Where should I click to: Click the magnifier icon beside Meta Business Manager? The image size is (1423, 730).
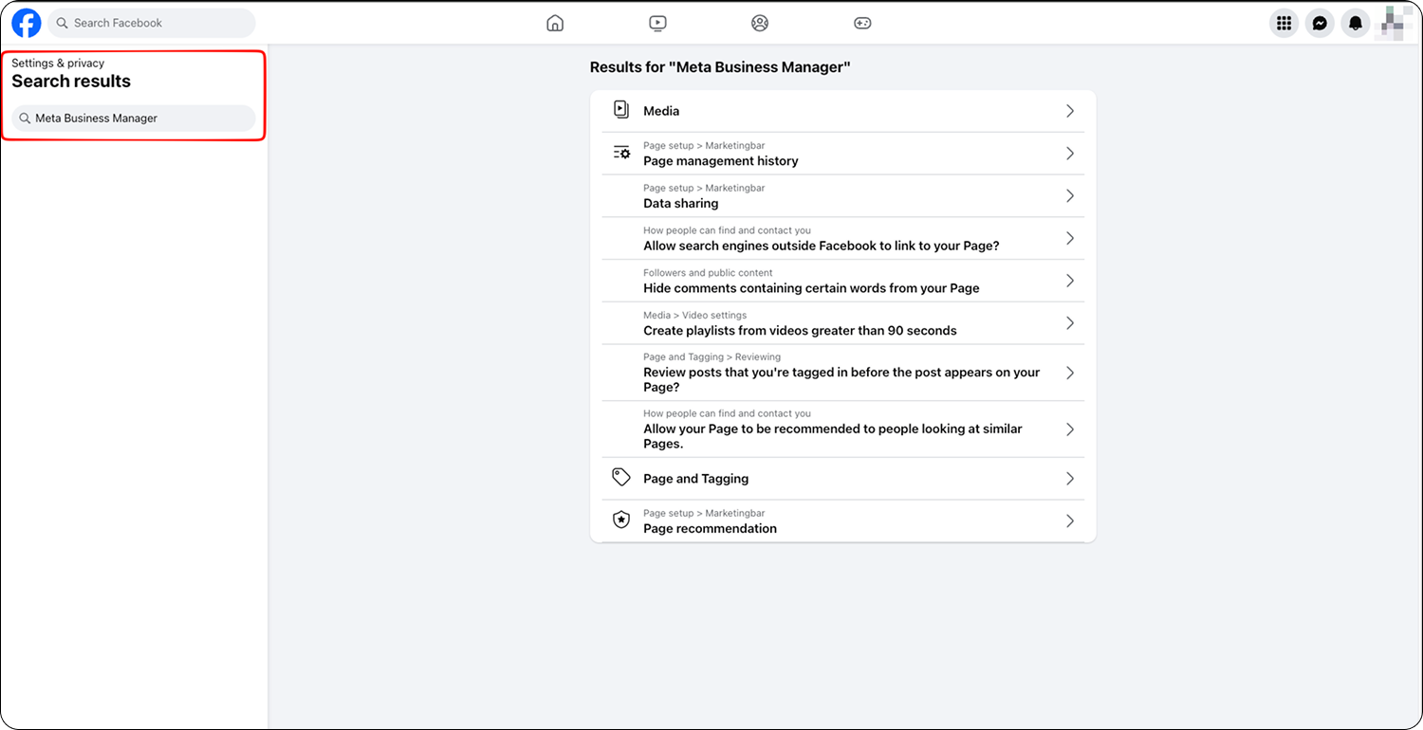25,119
